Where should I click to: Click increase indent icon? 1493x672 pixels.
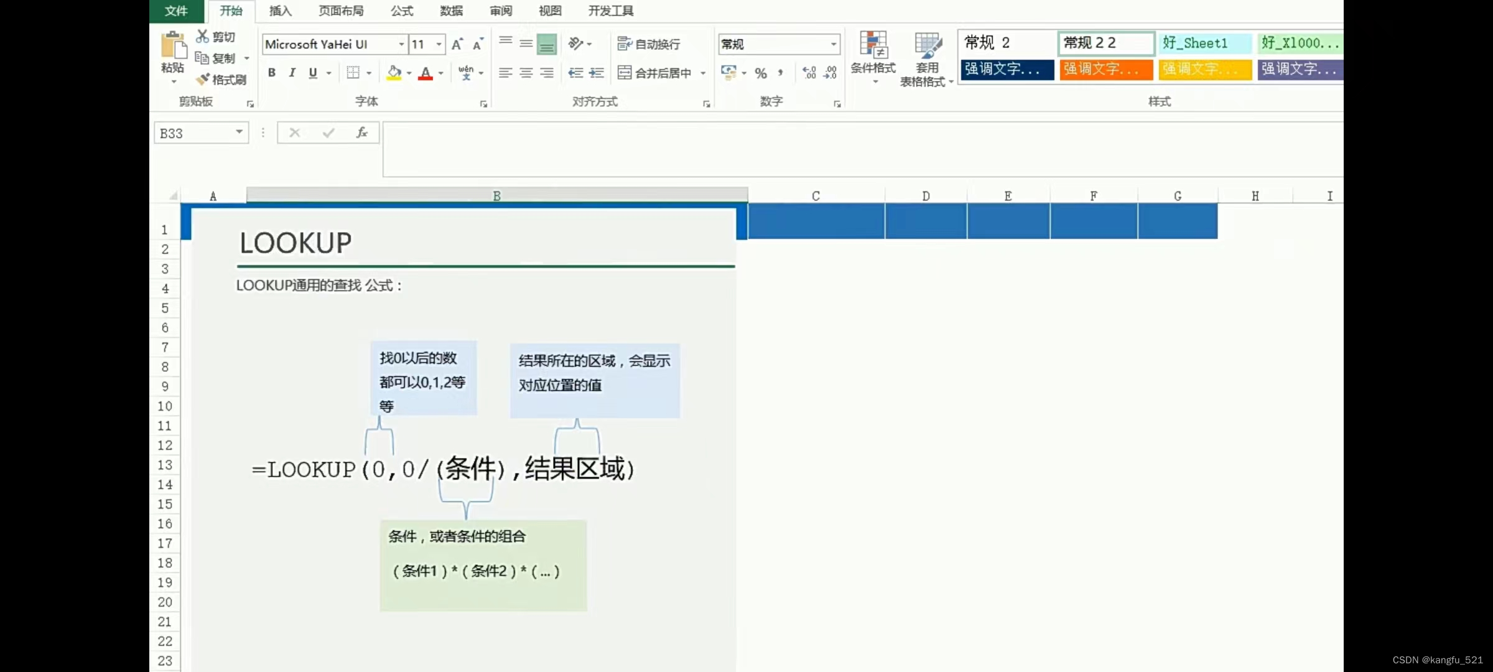(596, 73)
